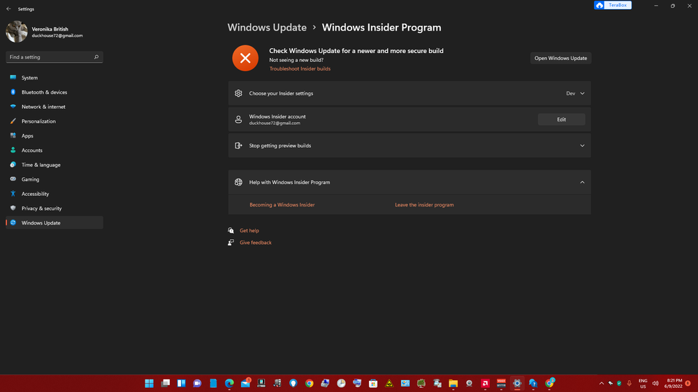Open clock showing 8:21 PM
The width and height of the screenshot is (698, 392).
(x=674, y=384)
